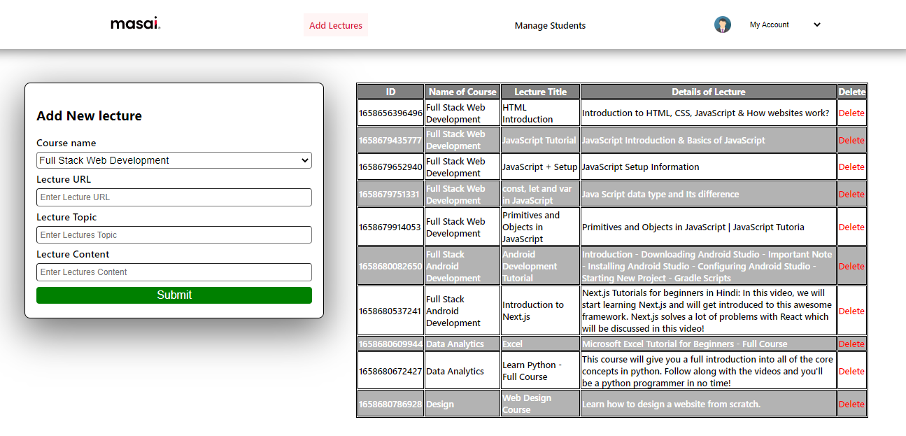Click the JavaScript + Setup title cell

[540, 167]
